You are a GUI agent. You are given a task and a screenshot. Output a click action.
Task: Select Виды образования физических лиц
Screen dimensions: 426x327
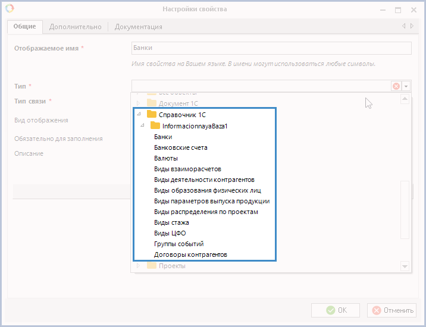[x=208, y=190]
